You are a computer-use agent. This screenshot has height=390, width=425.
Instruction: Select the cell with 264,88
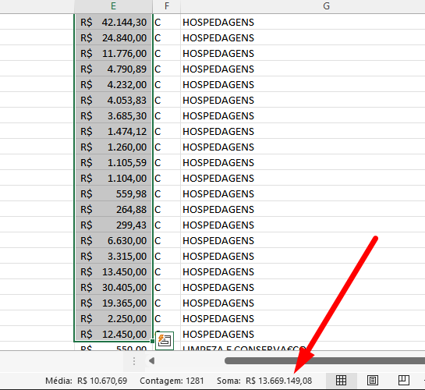pos(114,209)
